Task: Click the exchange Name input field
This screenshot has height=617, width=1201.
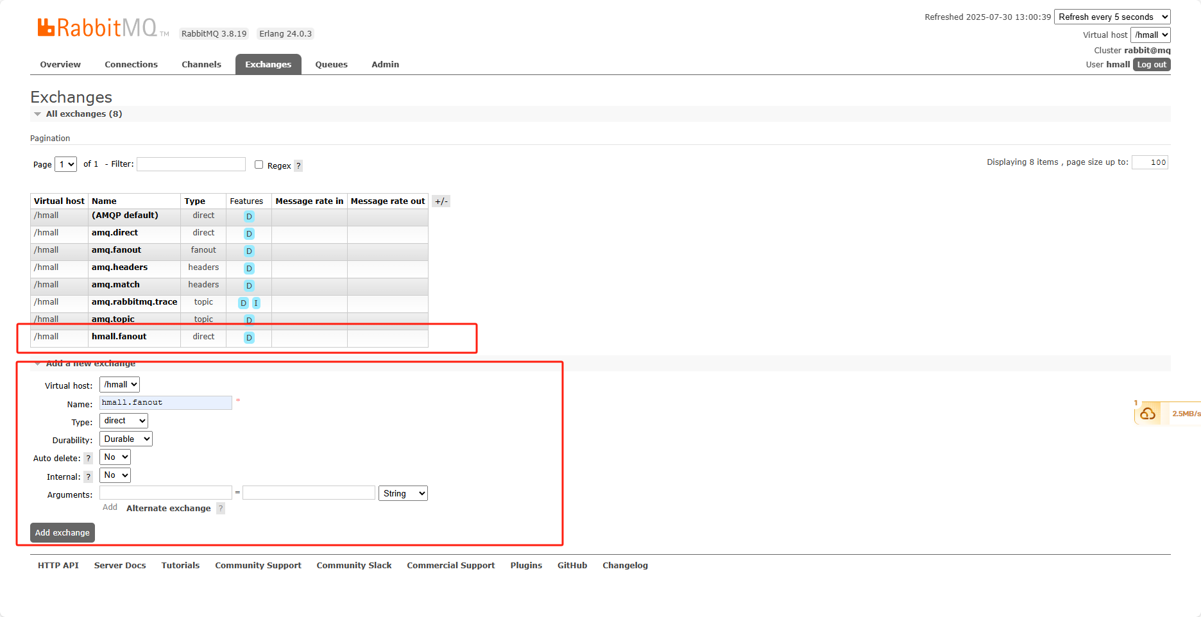Action: click(x=166, y=403)
